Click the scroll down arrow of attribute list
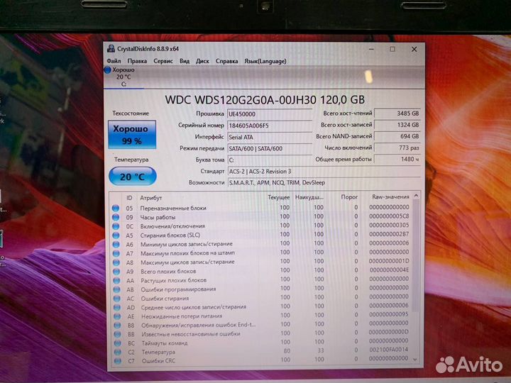This screenshot has height=383, width=511. (415, 359)
